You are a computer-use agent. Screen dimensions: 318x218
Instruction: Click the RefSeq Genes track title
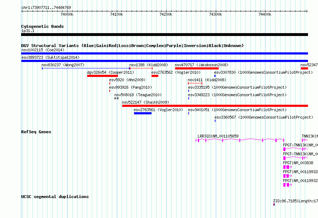36,132
